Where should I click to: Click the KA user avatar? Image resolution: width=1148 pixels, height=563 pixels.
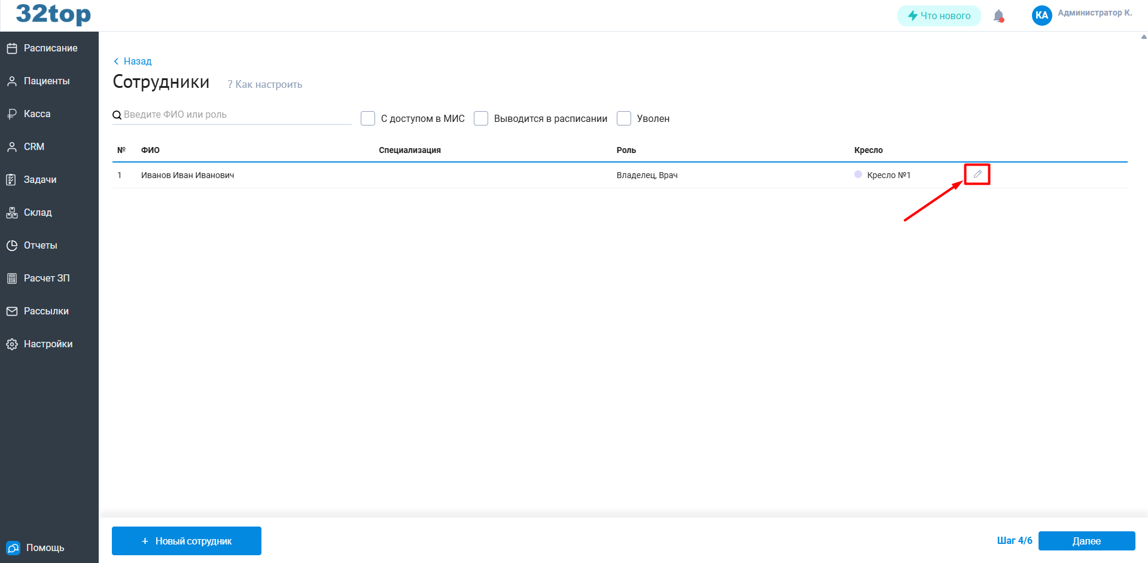click(x=1042, y=16)
